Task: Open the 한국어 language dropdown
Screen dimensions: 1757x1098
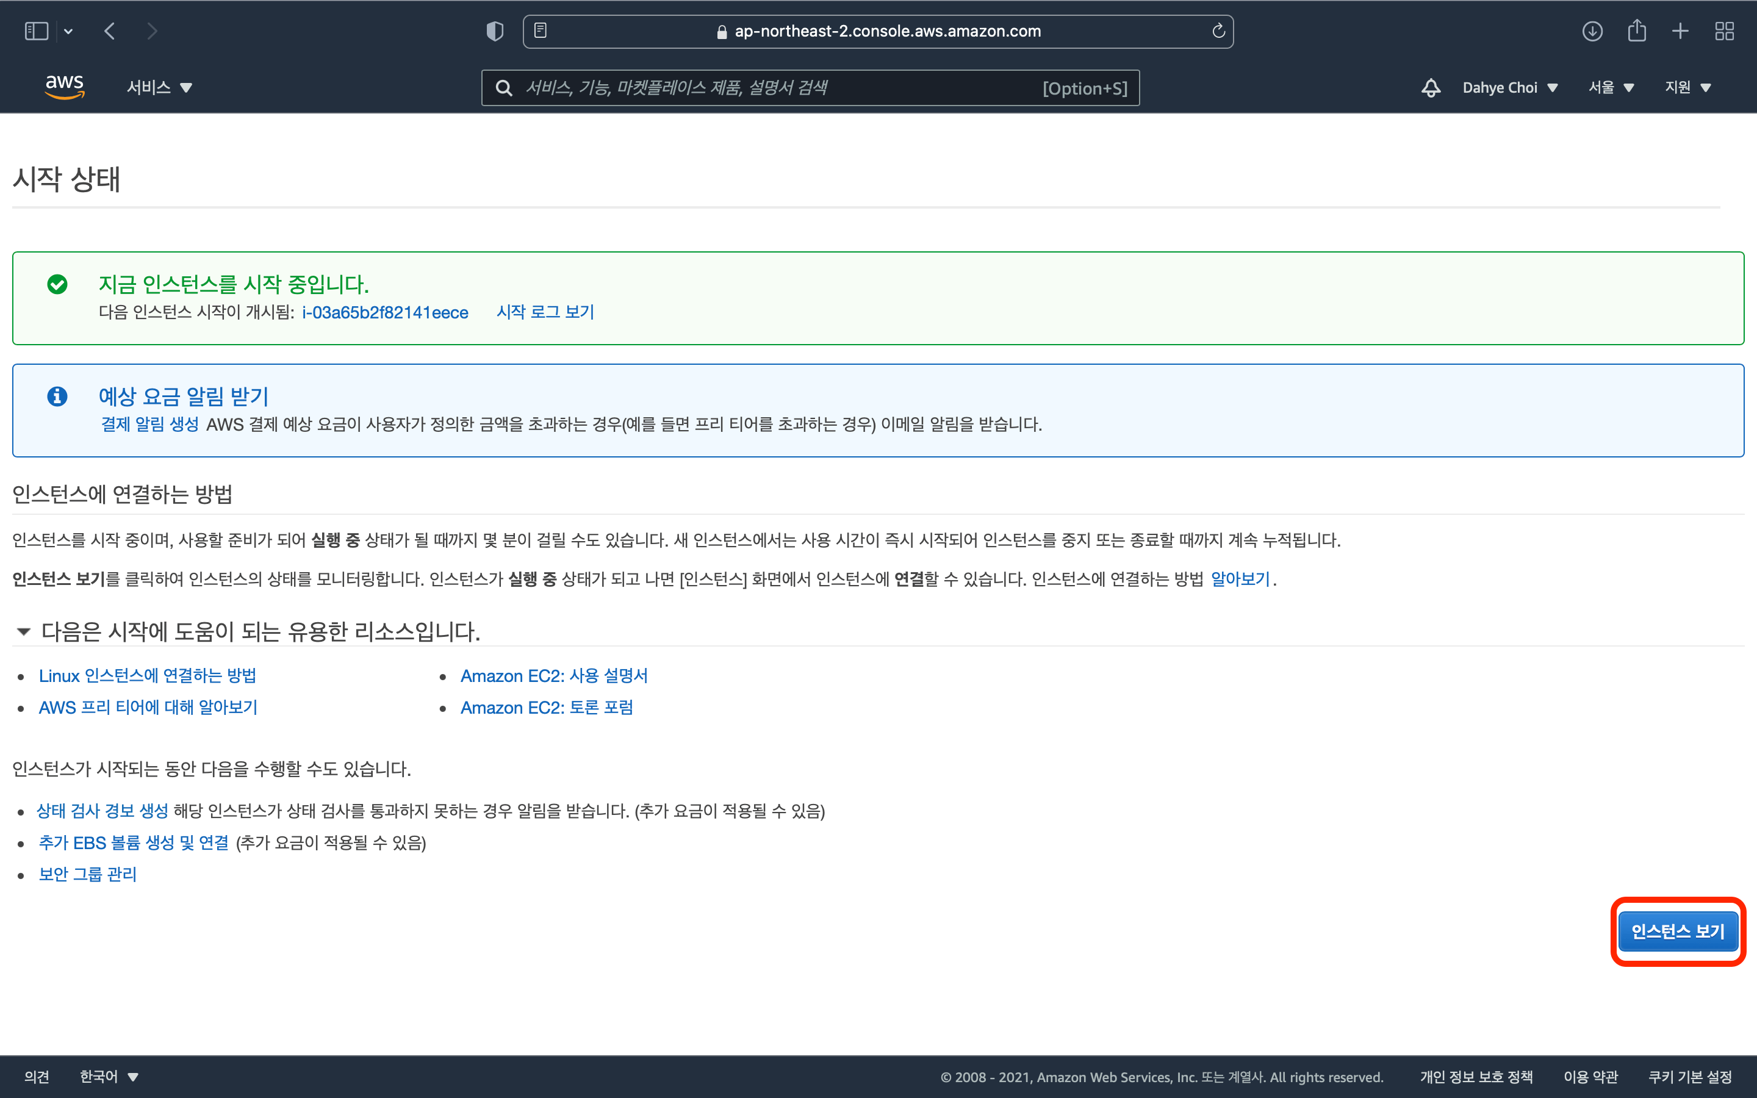Action: point(109,1076)
